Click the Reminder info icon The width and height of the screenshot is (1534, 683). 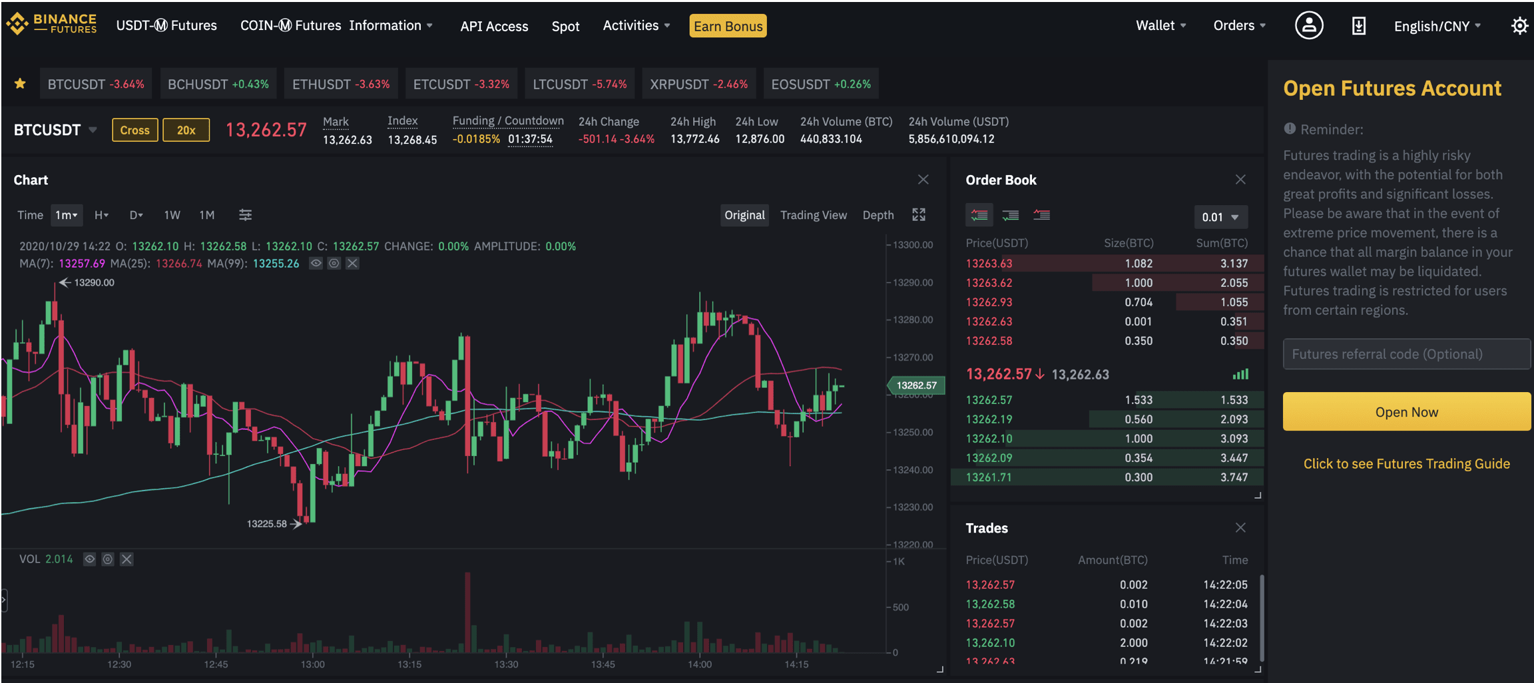[x=1290, y=128]
